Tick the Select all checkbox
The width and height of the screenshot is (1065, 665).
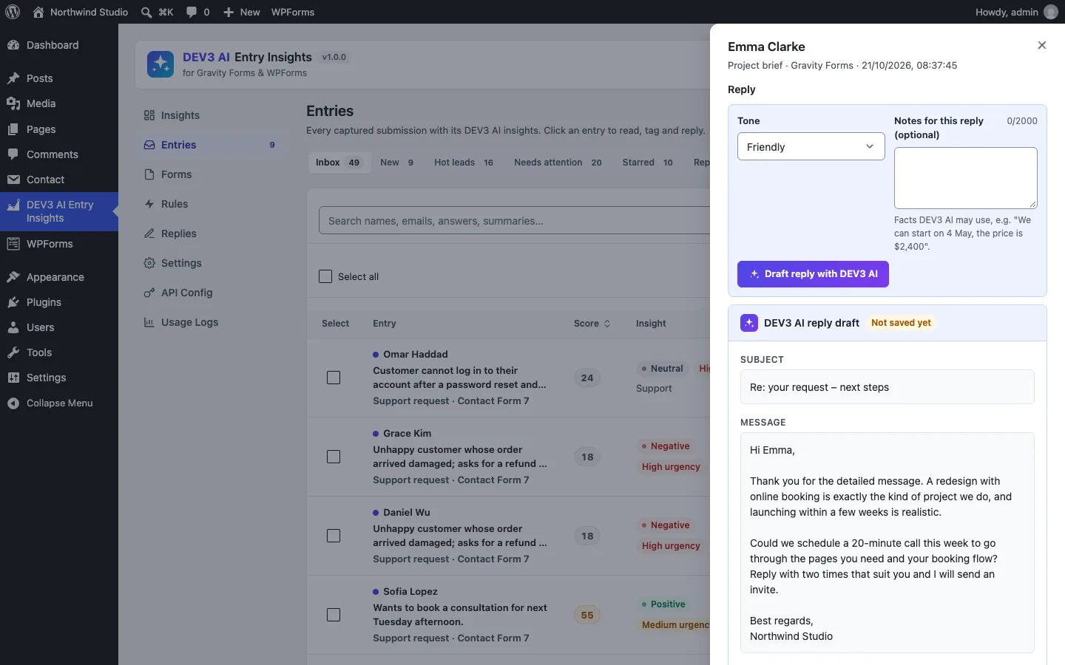point(325,276)
